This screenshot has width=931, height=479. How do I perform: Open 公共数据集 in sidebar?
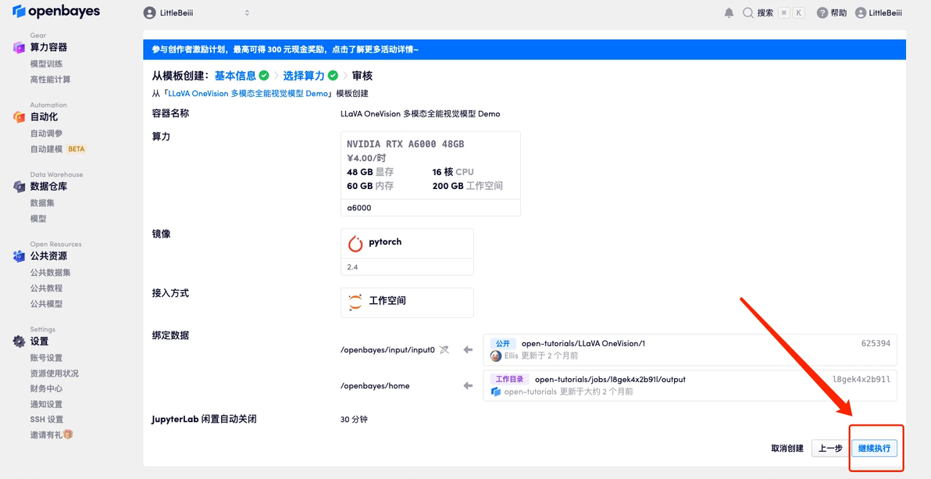pos(51,273)
